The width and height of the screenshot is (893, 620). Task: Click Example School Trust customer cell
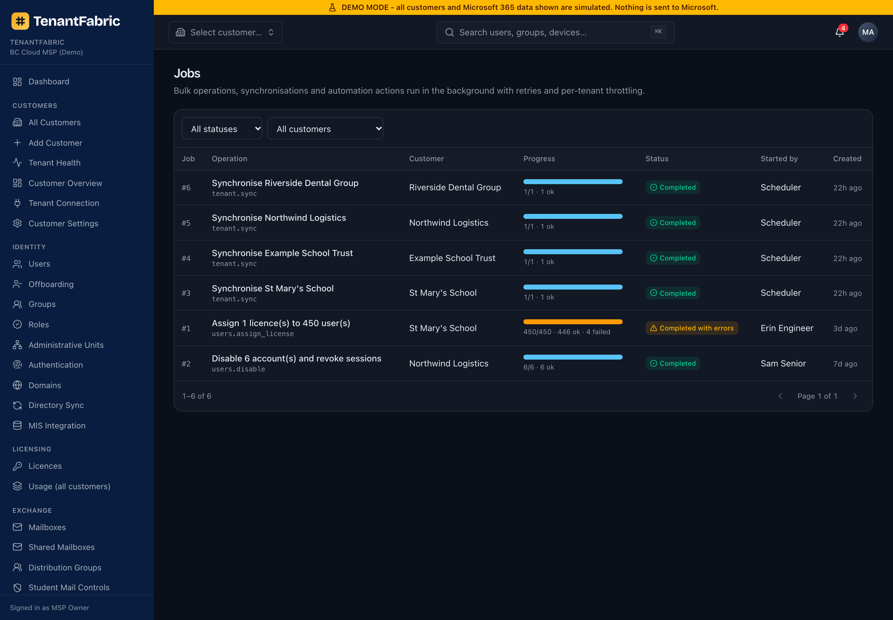pyautogui.click(x=452, y=258)
